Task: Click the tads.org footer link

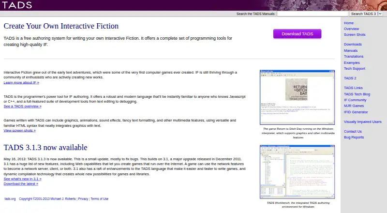Action: (x=10, y=198)
